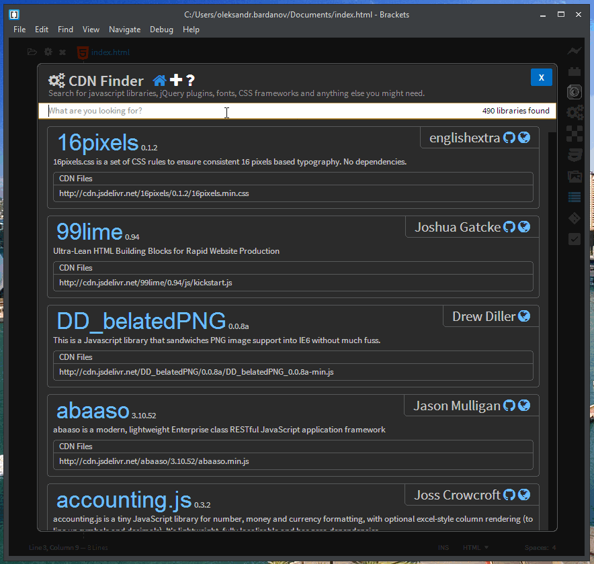Viewport: 594px width, 564px height.
Task: Open the 99lime library title
Action: pos(89,232)
